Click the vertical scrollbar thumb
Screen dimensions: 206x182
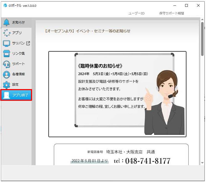click(202, 39)
